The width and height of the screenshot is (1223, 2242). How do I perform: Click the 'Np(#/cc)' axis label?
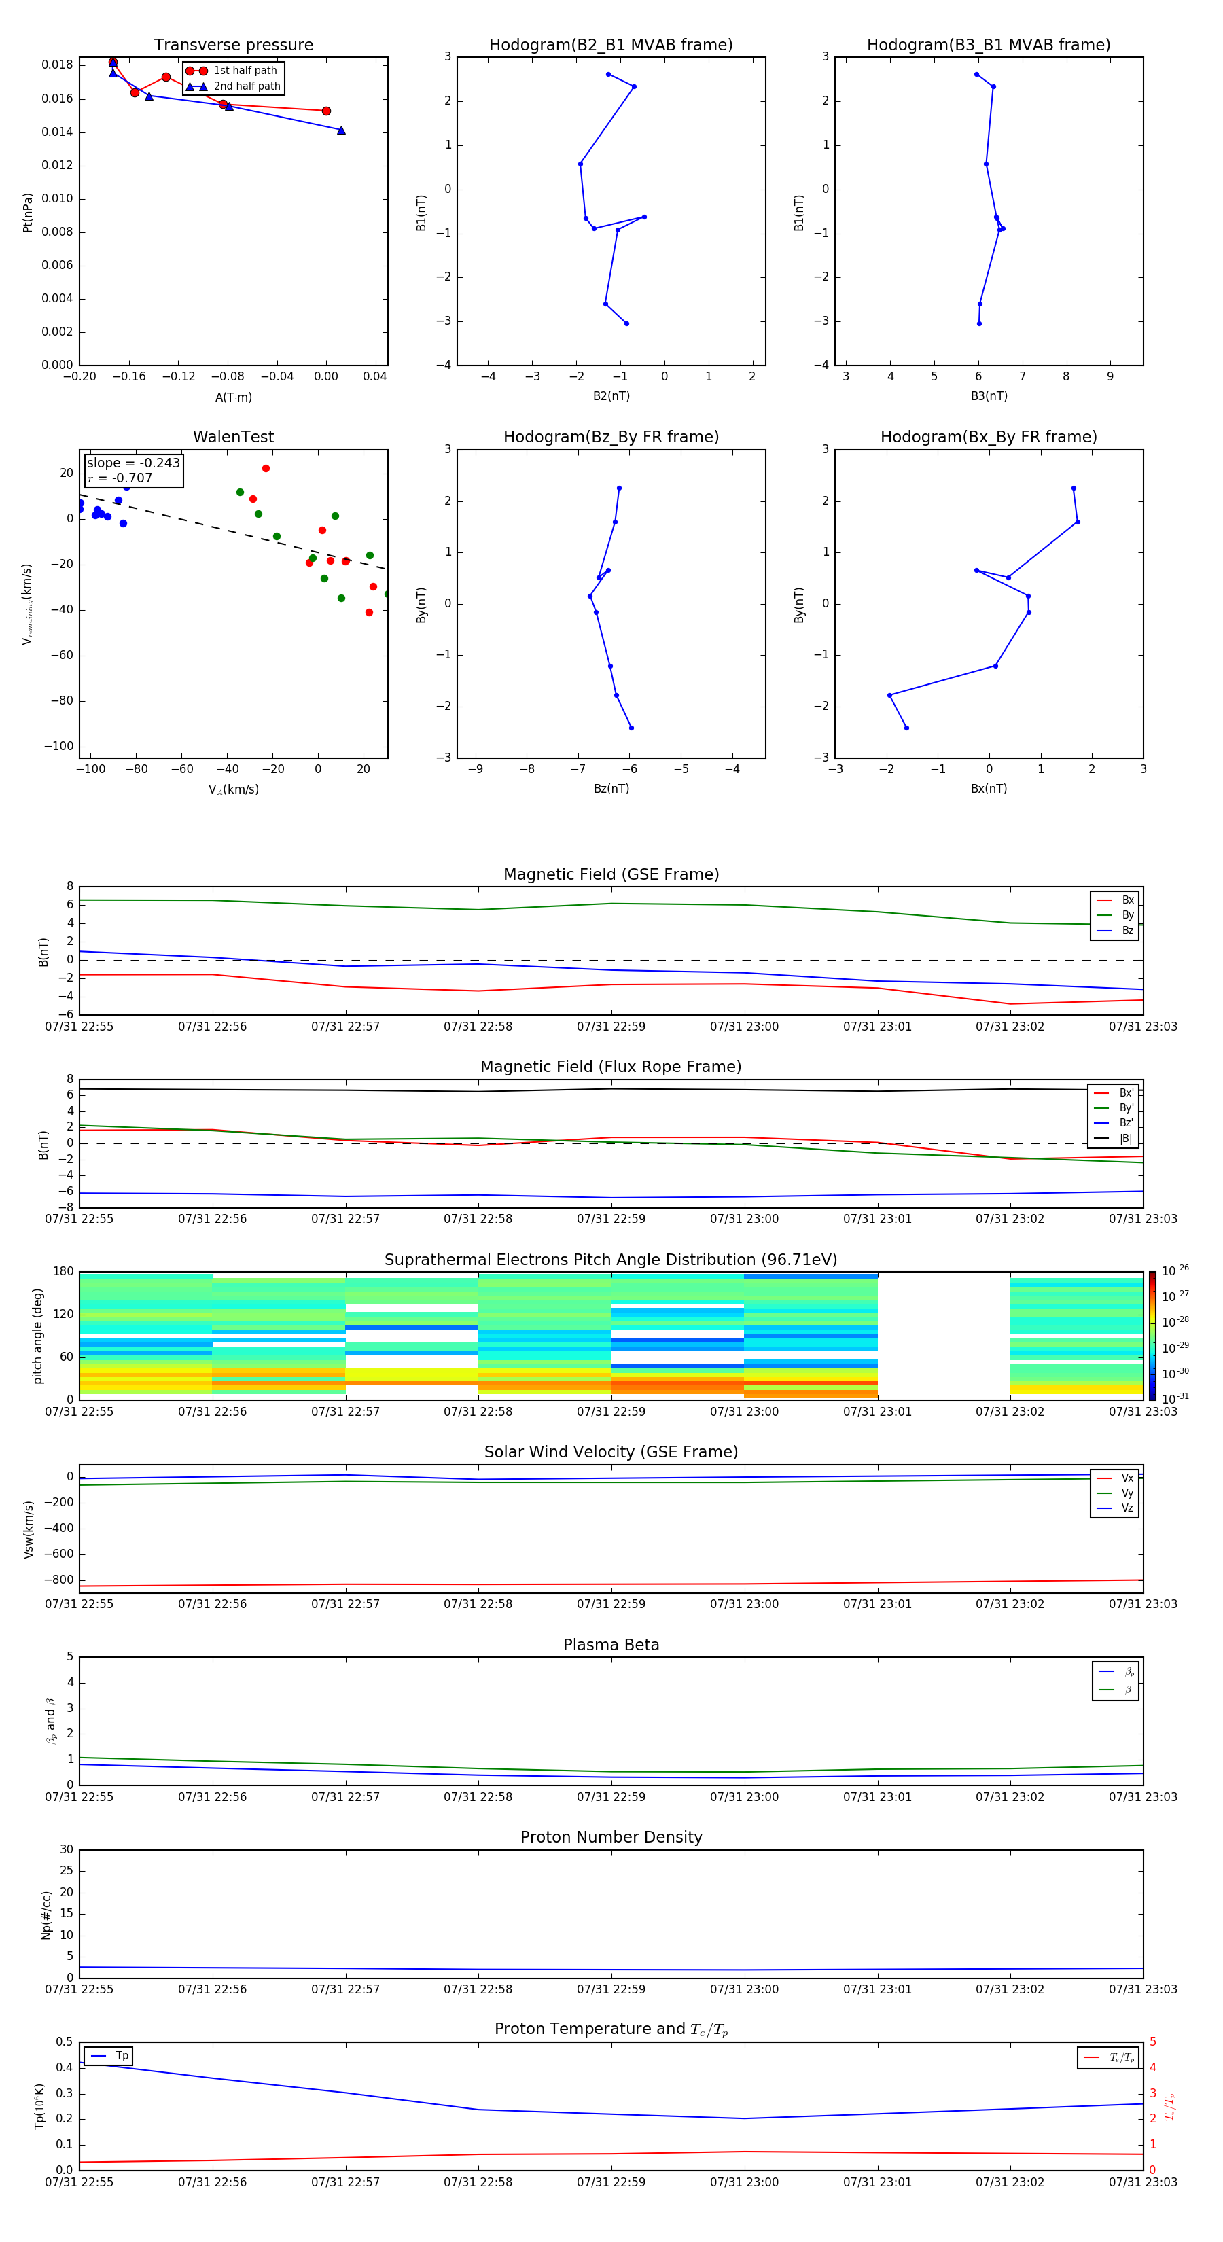(46, 1915)
